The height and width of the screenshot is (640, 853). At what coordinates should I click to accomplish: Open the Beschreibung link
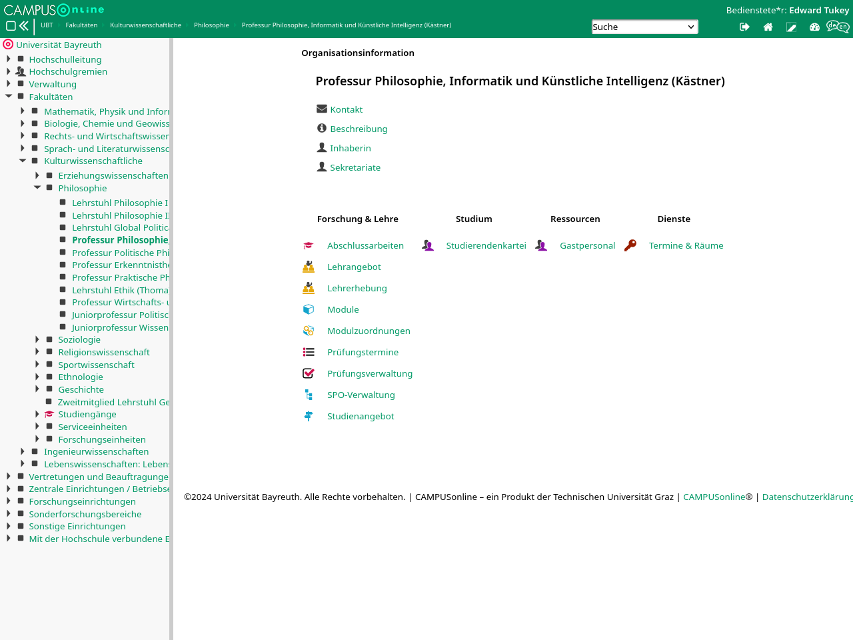tap(359, 129)
